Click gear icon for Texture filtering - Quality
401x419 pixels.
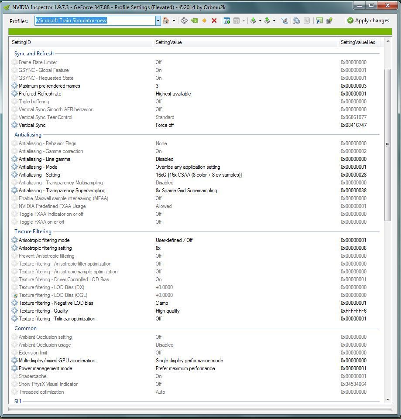[x=14, y=311]
